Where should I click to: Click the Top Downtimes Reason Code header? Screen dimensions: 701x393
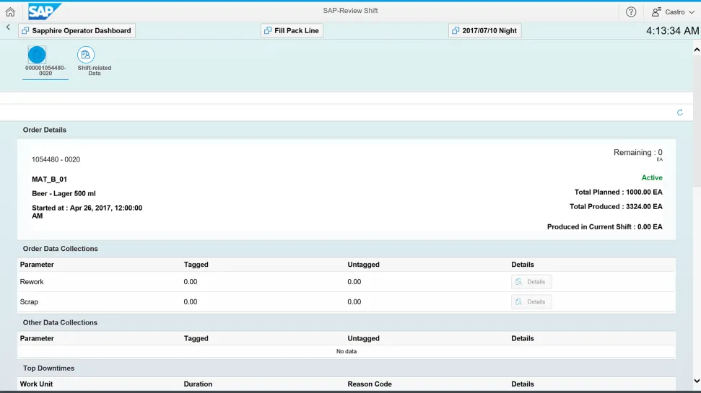(370, 384)
